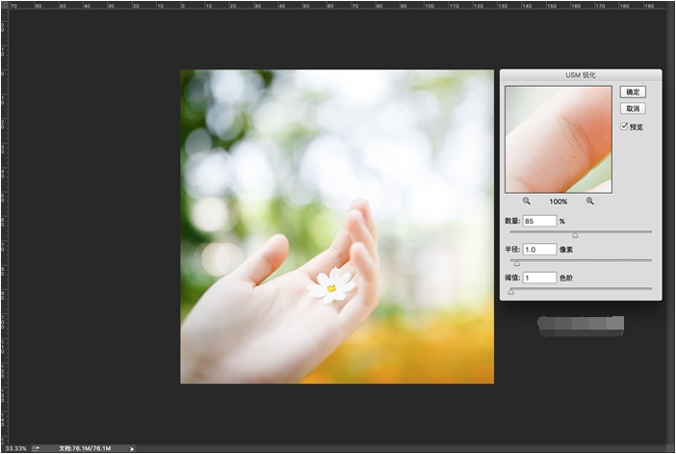676x454 pixels.
Task: Click the 数量 amount input field
Action: 540,221
